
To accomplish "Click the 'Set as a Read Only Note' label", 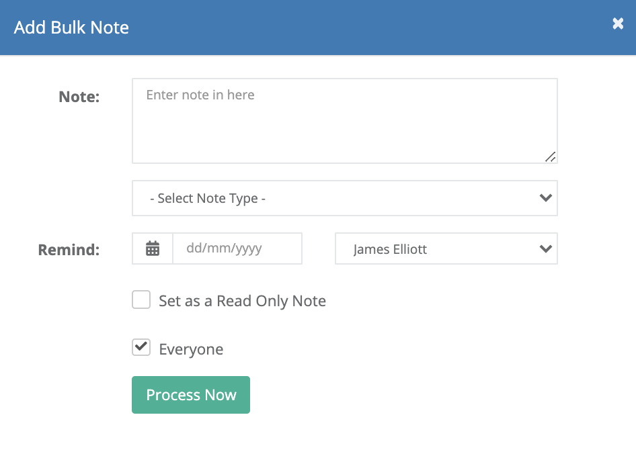I will [242, 301].
